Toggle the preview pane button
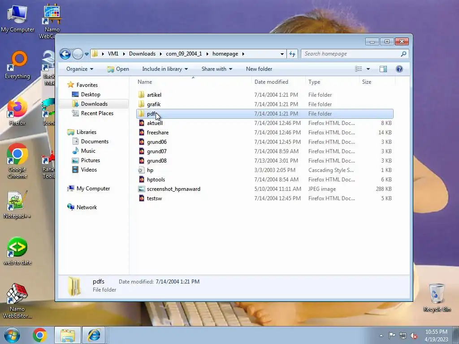Image resolution: width=459 pixels, height=344 pixels. click(x=383, y=69)
